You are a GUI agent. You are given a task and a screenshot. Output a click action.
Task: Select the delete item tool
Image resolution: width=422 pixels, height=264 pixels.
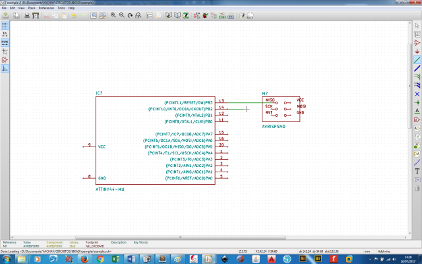[417, 188]
